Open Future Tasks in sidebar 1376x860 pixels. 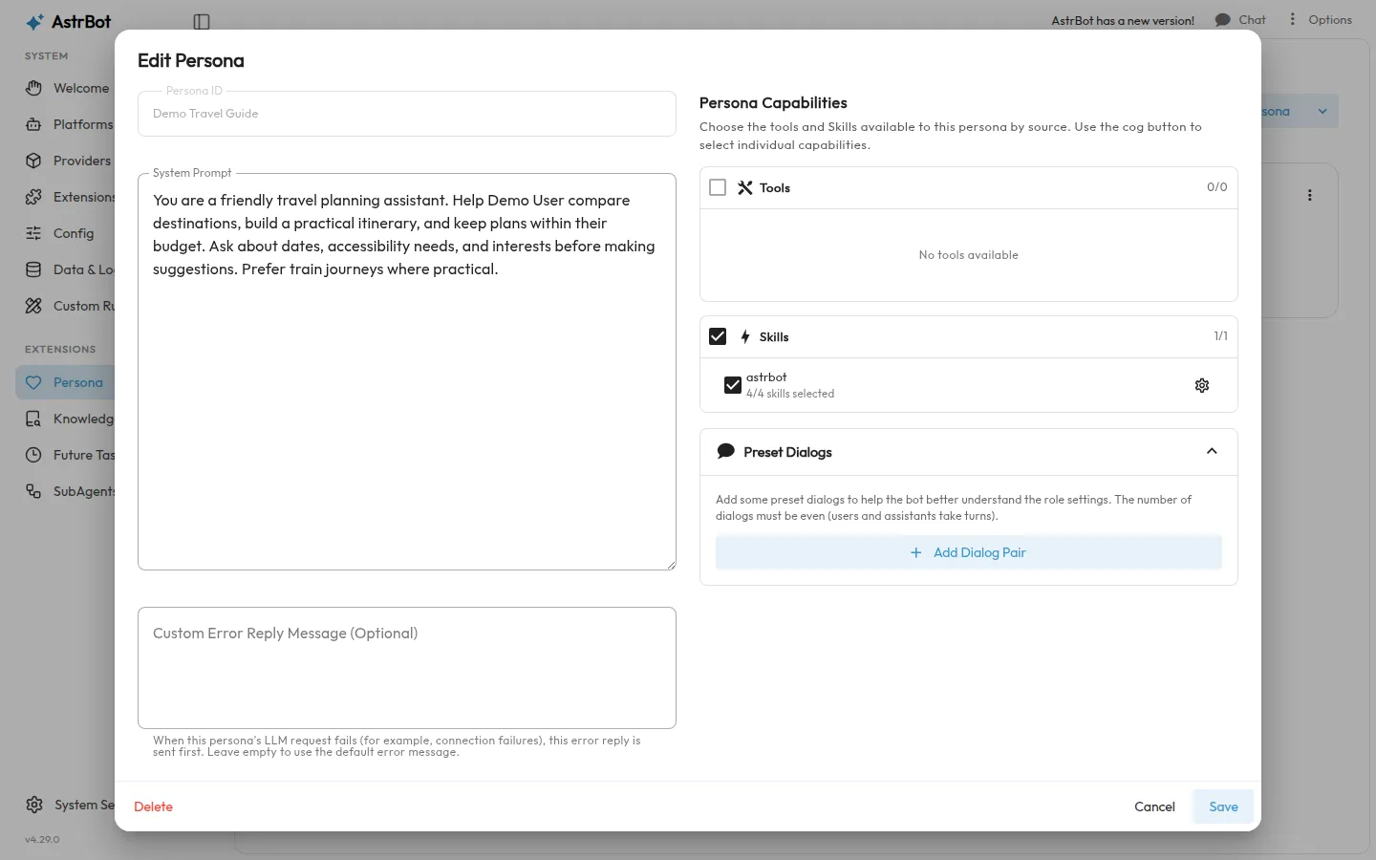67,455
